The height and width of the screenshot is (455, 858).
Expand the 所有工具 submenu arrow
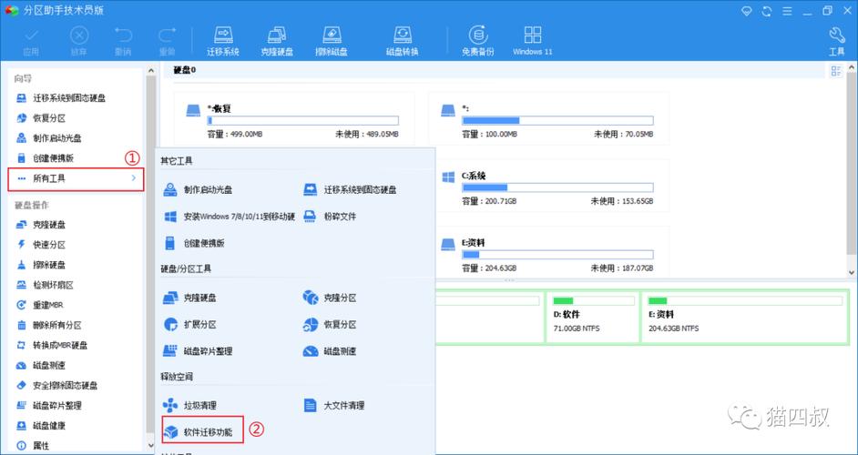[x=134, y=178]
